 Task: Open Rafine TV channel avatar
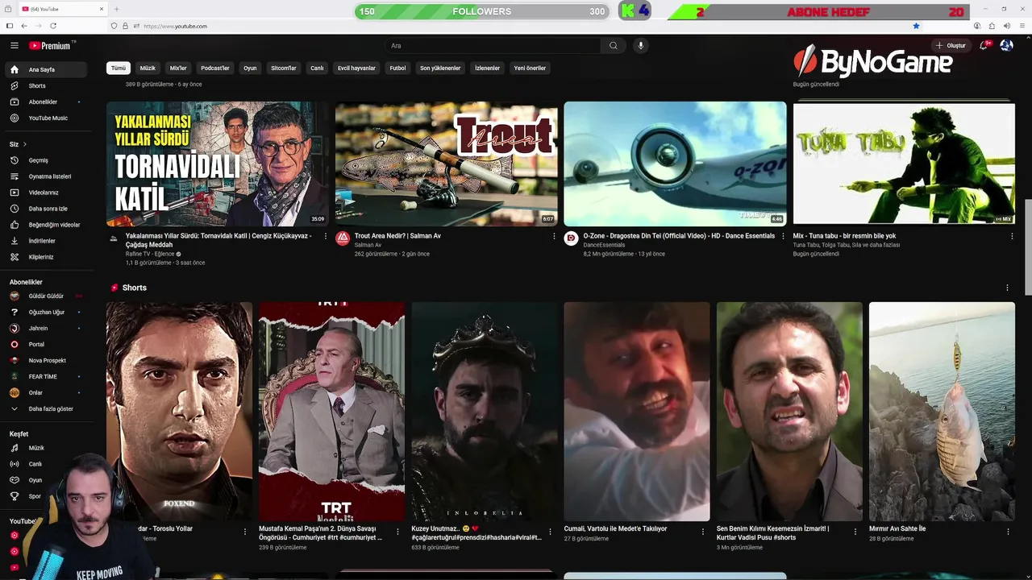click(x=114, y=238)
